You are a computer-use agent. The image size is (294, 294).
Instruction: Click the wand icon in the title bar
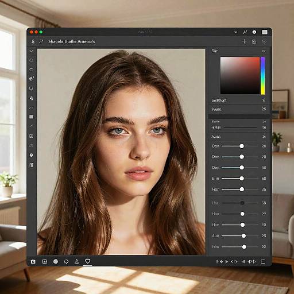coord(245,32)
